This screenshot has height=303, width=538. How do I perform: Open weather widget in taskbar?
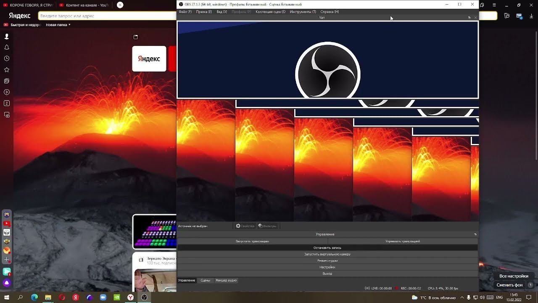[434, 298]
